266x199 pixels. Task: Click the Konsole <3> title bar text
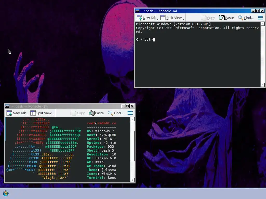click(x=29, y=106)
